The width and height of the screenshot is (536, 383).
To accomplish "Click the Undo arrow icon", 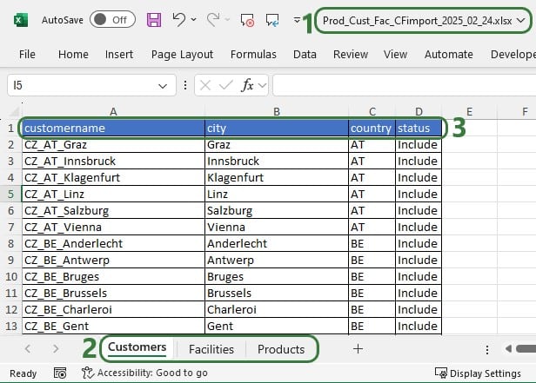I will [179, 20].
